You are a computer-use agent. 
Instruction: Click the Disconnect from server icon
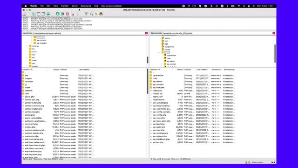pyautogui.click(x=73, y=14)
